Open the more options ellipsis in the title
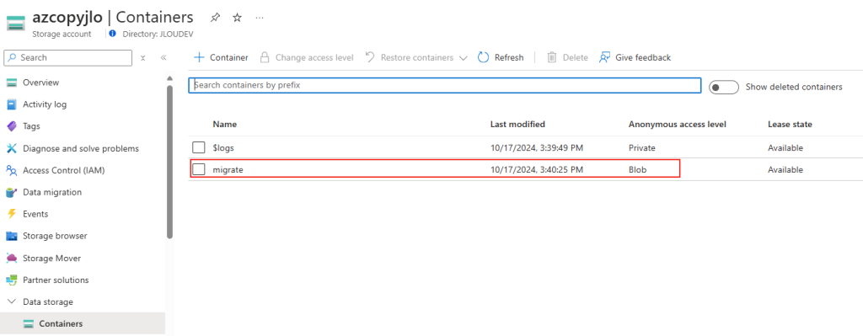The image size is (863, 336). tap(260, 18)
